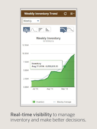Select the line-only curve view toggle

tap(70, 29)
